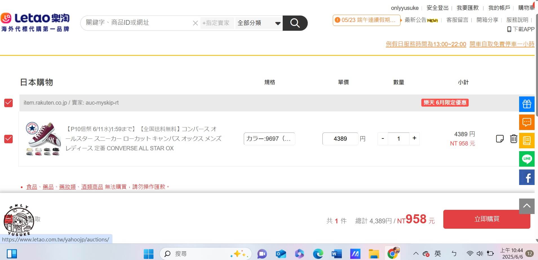538x260 pixels.
Task: Open Chrome from taskbar
Action: [x=393, y=253]
